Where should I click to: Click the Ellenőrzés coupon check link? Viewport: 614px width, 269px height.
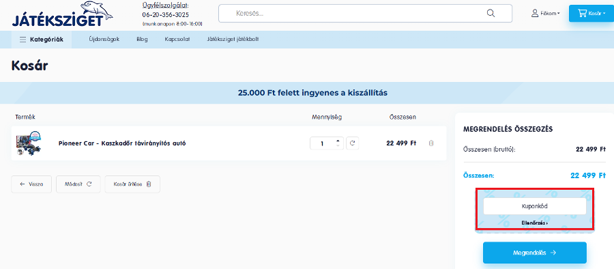534,223
